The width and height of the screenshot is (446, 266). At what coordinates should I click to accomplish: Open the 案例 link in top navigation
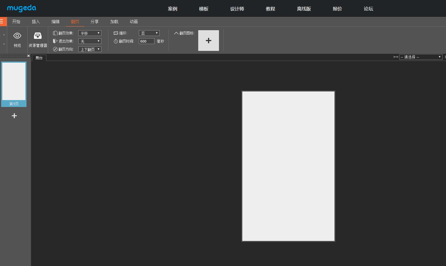pos(173,9)
